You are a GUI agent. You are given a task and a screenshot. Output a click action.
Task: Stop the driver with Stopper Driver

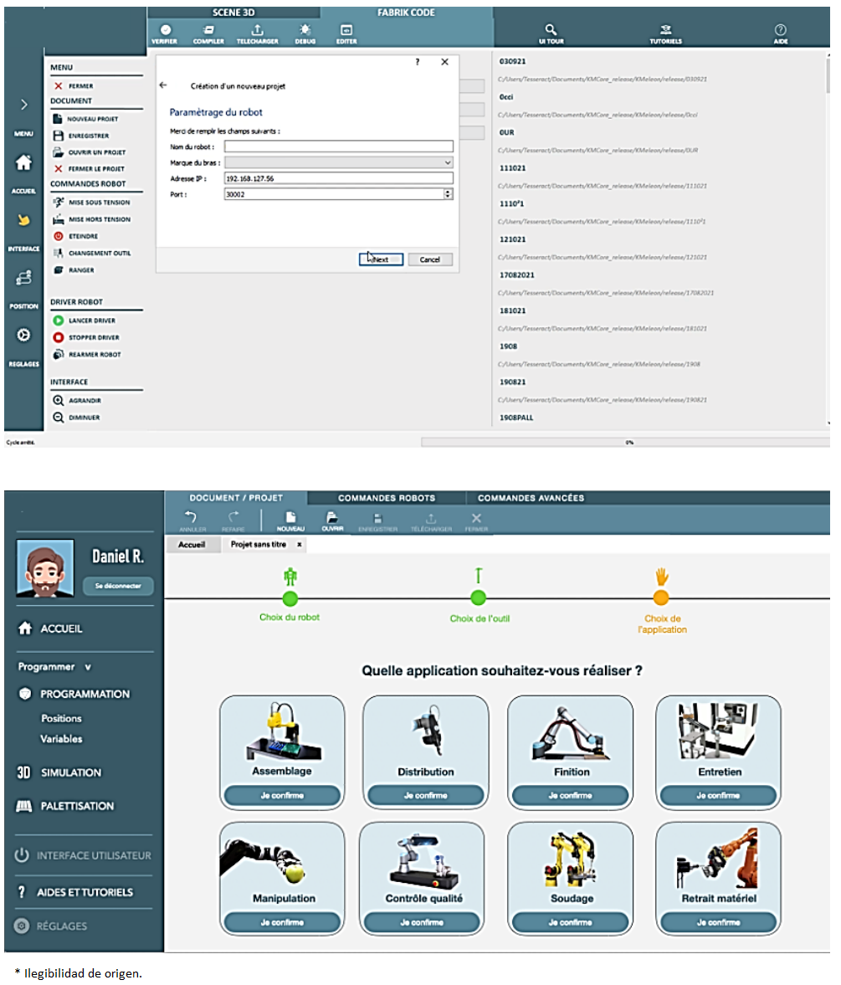pos(59,337)
